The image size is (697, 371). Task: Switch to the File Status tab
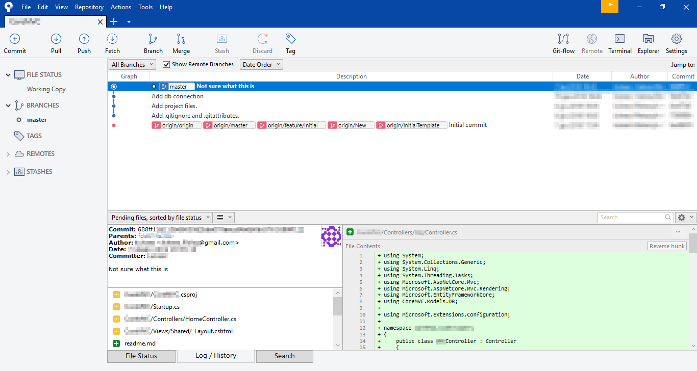[x=141, y=356]
